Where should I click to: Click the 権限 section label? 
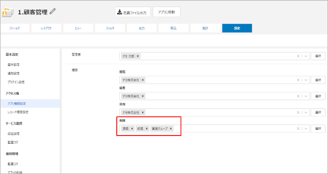(75, 70)
